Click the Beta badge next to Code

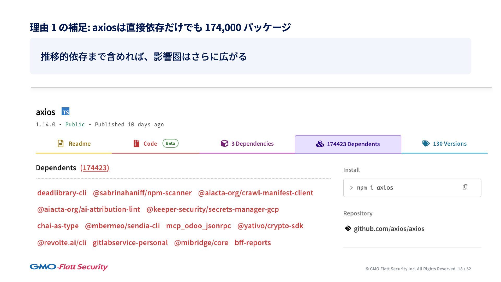(x=170, y=143)
